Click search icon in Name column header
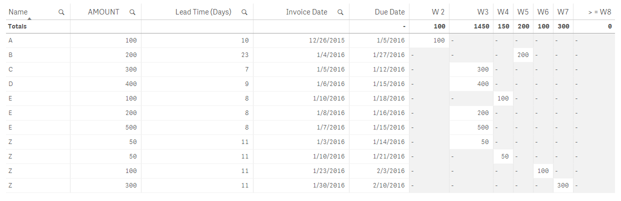The image size is (621, 201). [61, 12]
